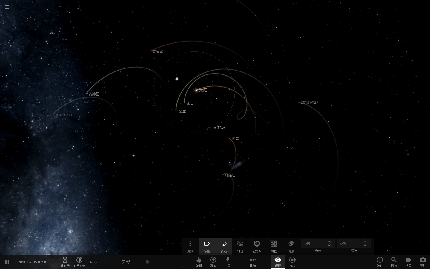430x269 pixels.
Task: Open the 工具 tools panel
Action: pyautogui.click(x=228, y=262)
